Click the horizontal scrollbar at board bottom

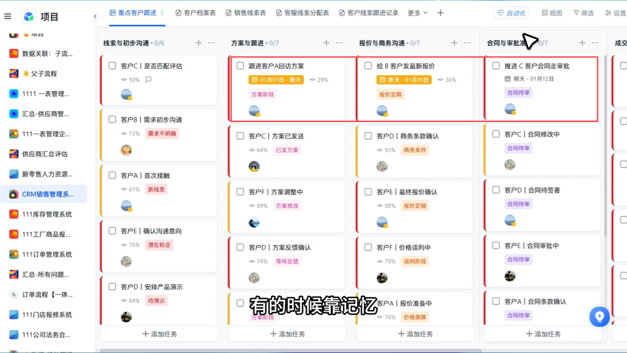[291, 351]
